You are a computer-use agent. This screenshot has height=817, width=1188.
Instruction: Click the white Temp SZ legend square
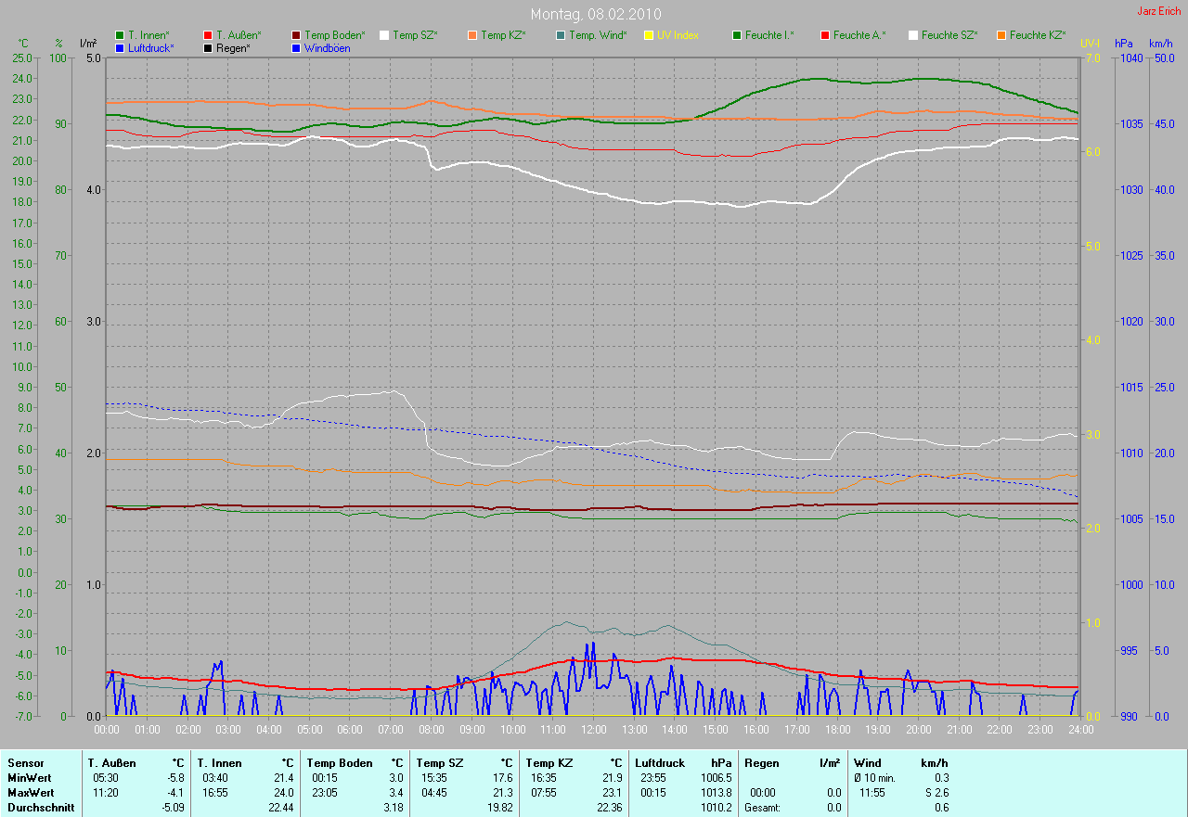pos(384,35)
